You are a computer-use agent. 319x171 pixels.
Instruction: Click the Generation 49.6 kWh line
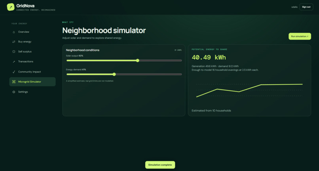pyautogui.click(x=215, y=66)
